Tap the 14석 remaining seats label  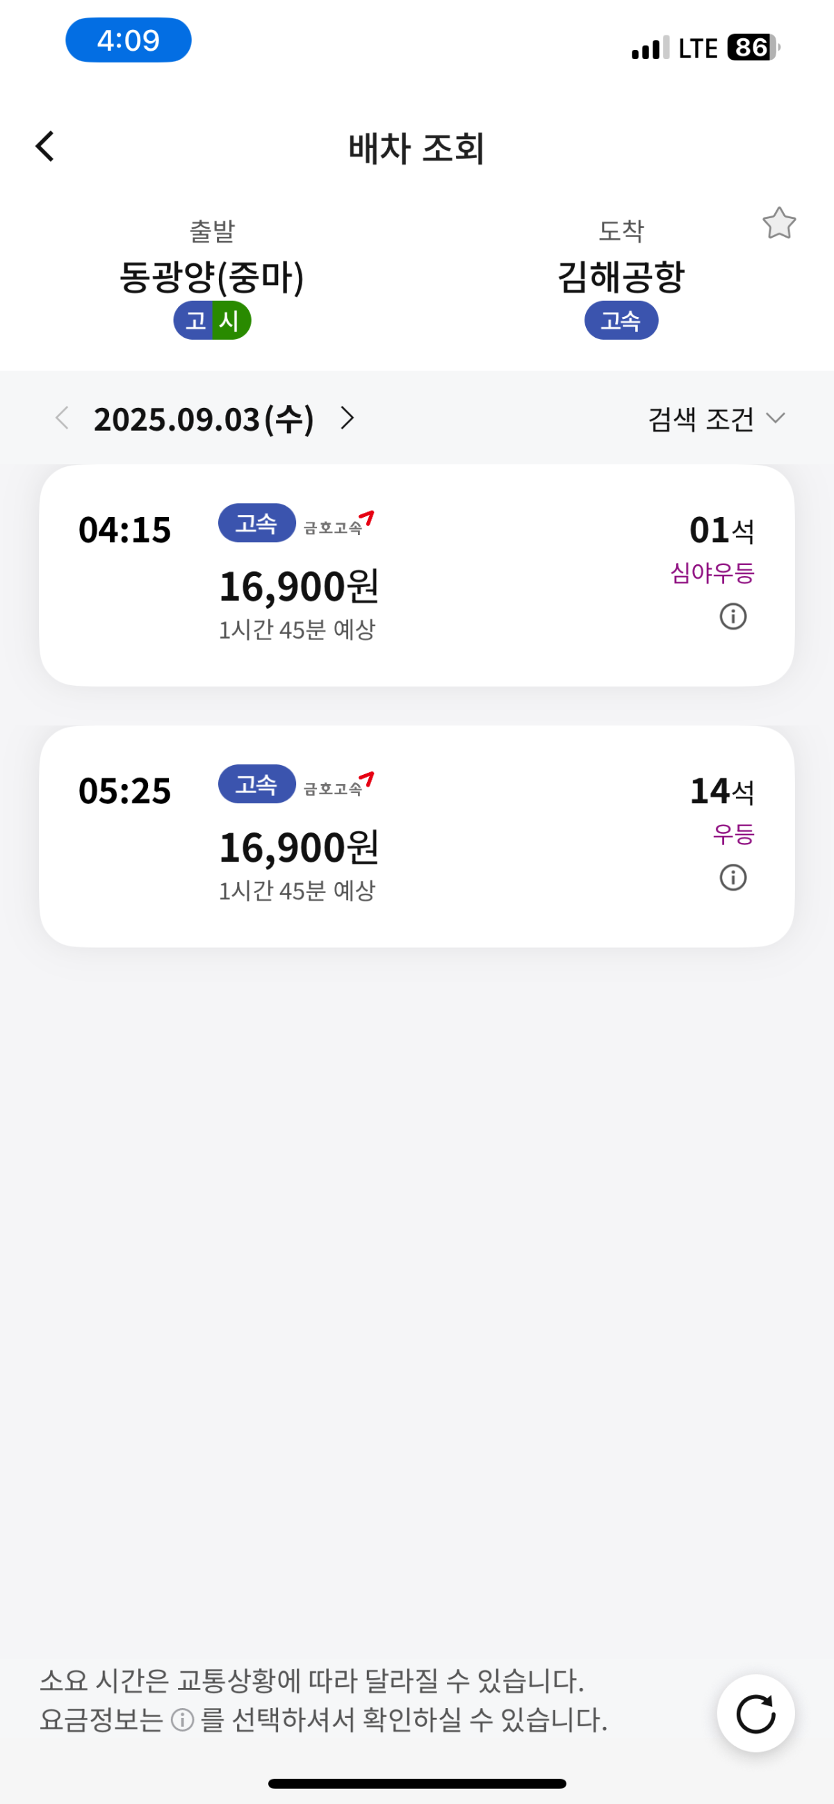[722, 792]
